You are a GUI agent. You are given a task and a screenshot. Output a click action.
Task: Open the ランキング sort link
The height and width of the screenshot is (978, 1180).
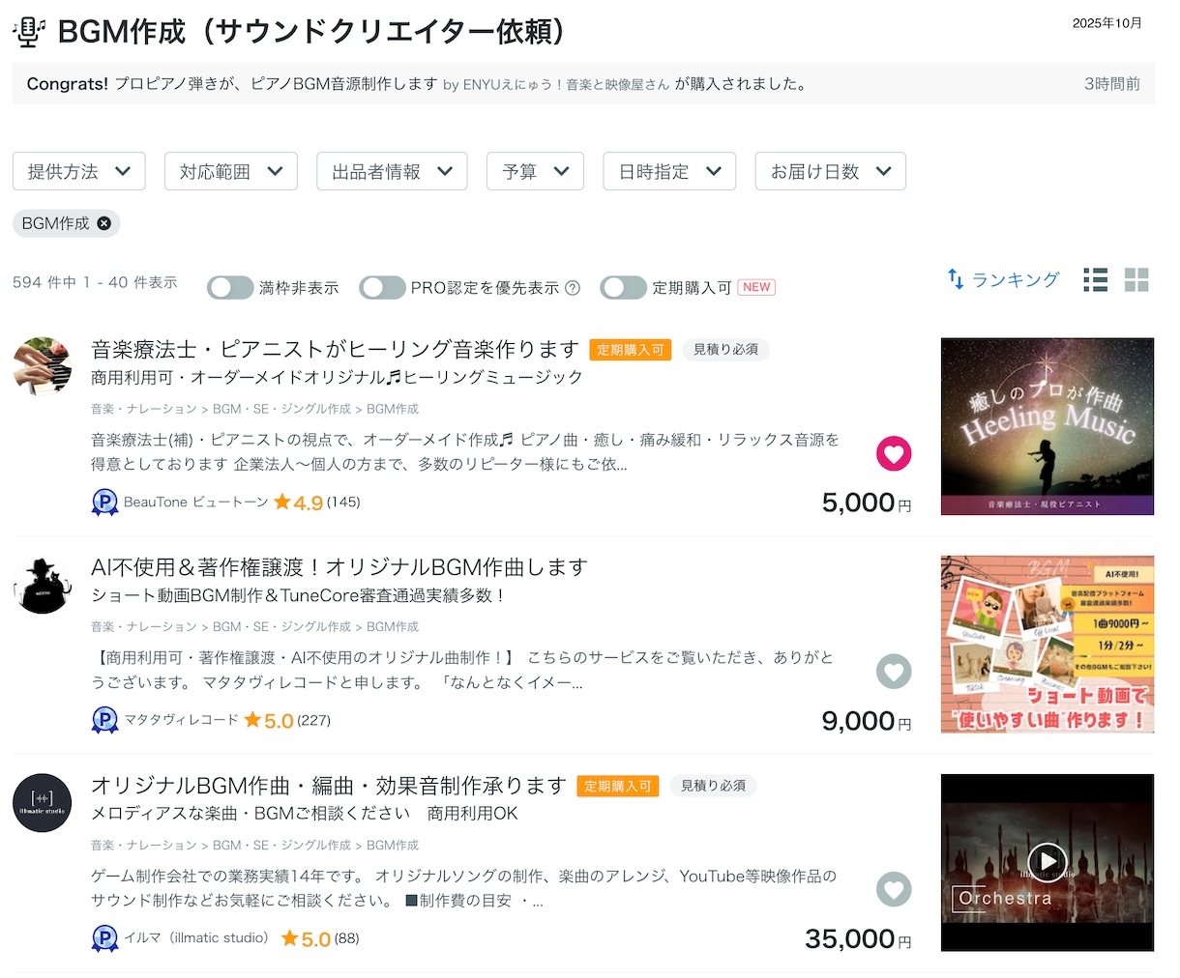[x=1016, y=279]
